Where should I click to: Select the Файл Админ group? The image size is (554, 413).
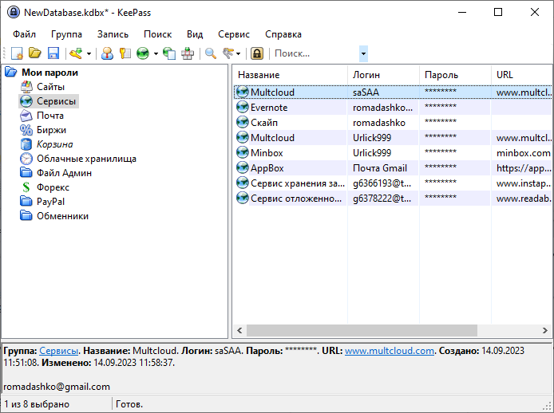pos(64,173)
